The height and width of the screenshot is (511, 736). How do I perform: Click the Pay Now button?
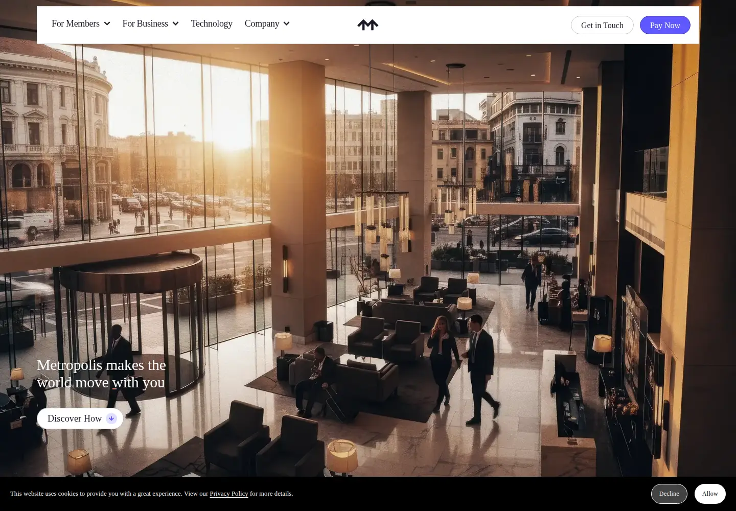coord(665,25)
